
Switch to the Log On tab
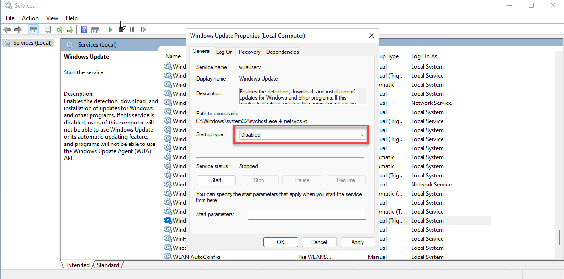pyautogui.click(x=224, y=52)
